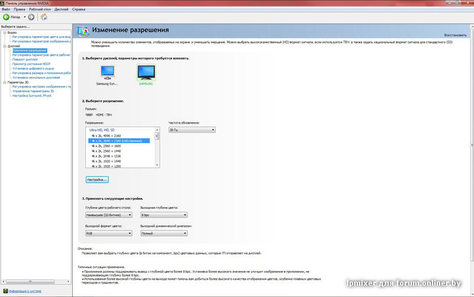Click the Изменение разрешения header icon
The image size is (474, 297).
[x=83, y=31]
